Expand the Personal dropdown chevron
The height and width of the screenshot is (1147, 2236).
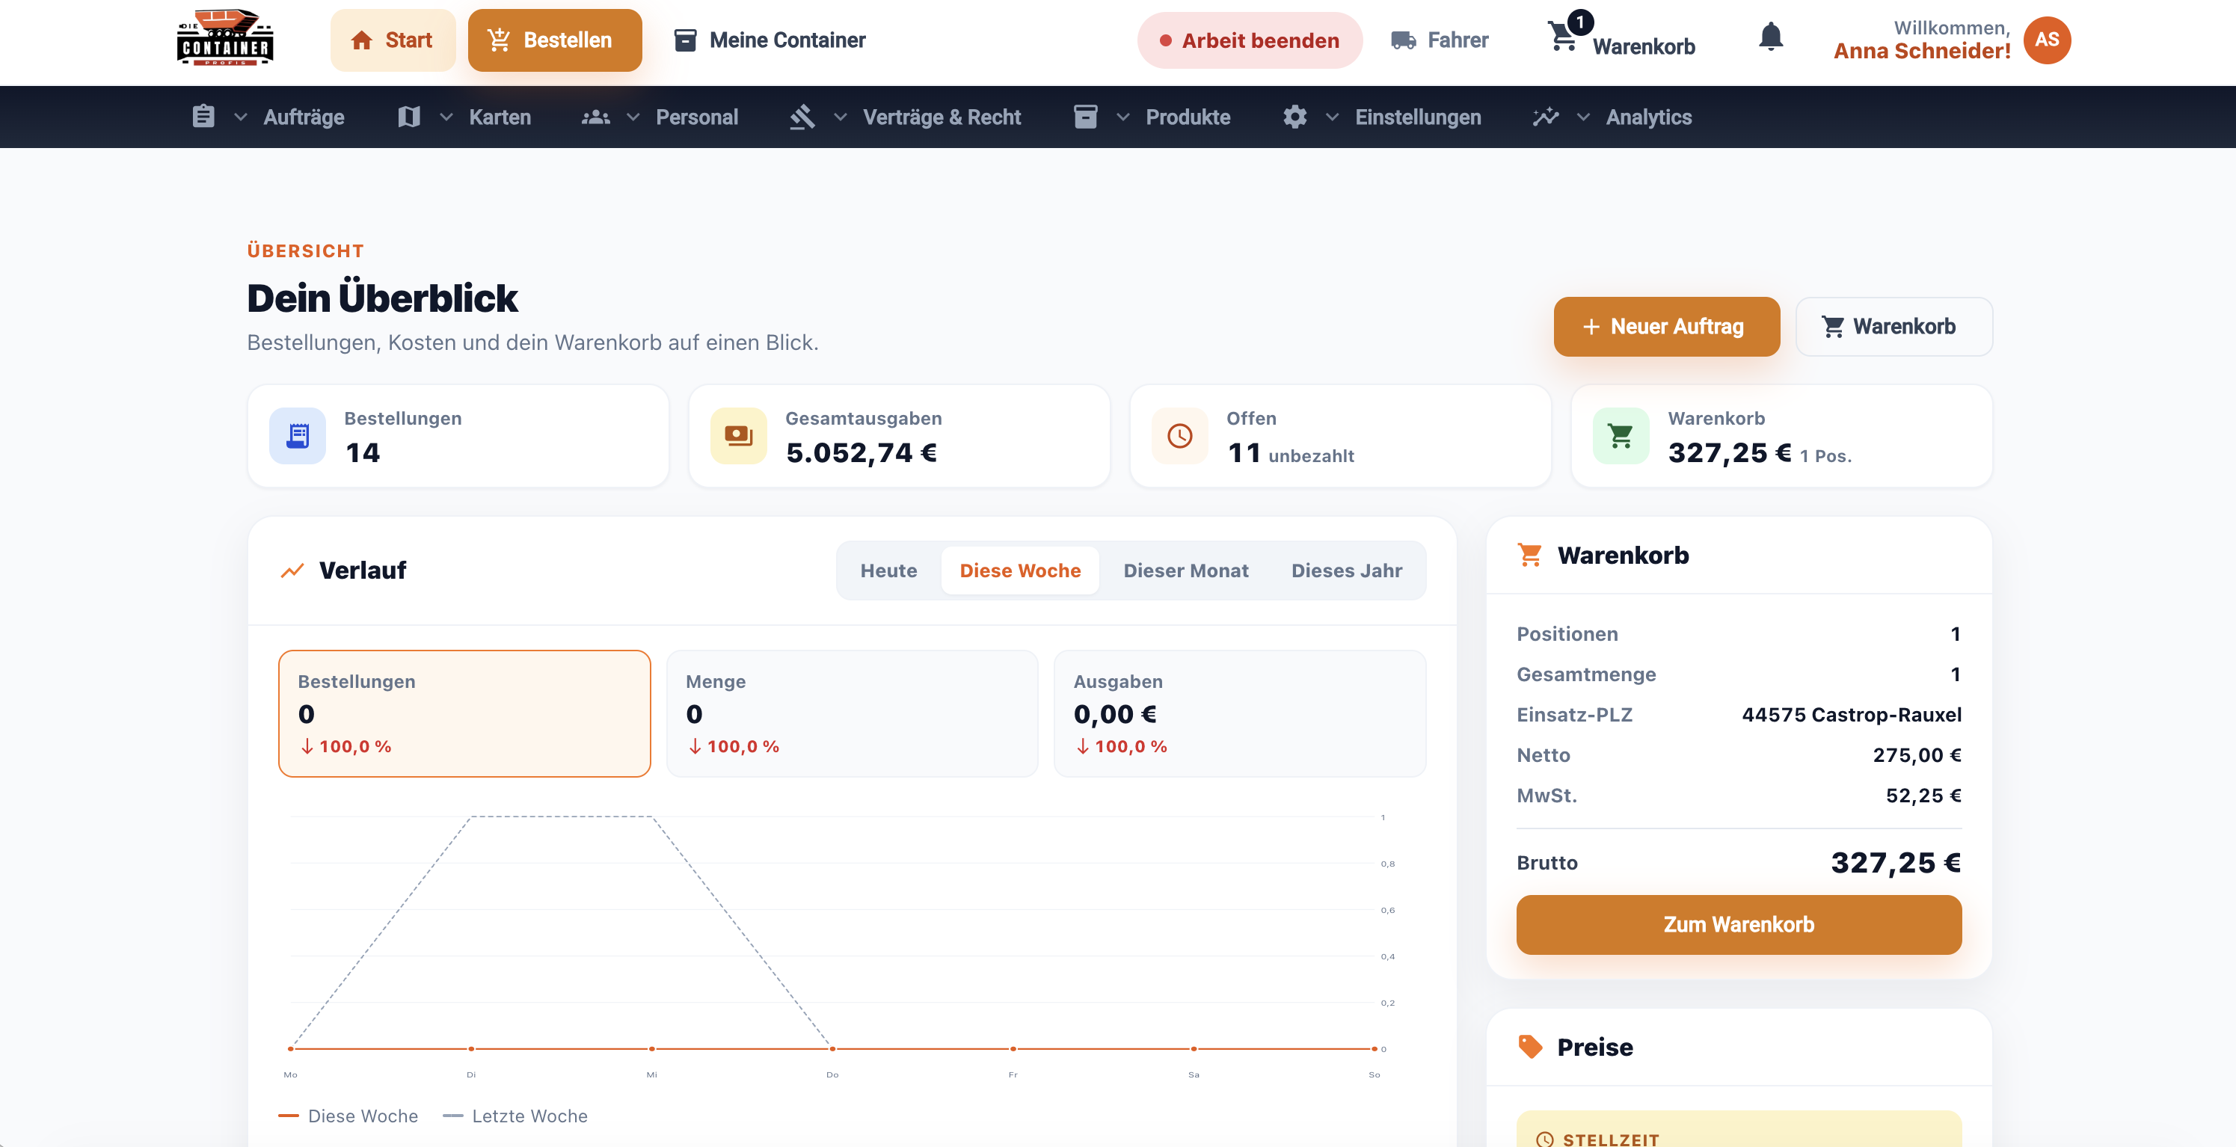coord(633,117)
